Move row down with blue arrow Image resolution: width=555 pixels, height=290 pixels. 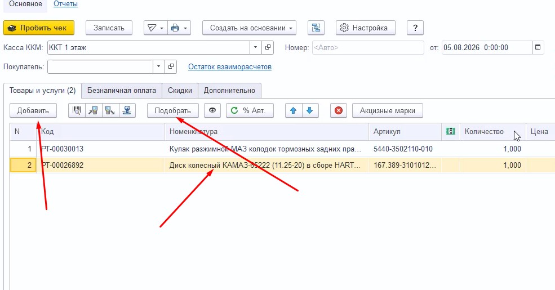coord(310,111)
